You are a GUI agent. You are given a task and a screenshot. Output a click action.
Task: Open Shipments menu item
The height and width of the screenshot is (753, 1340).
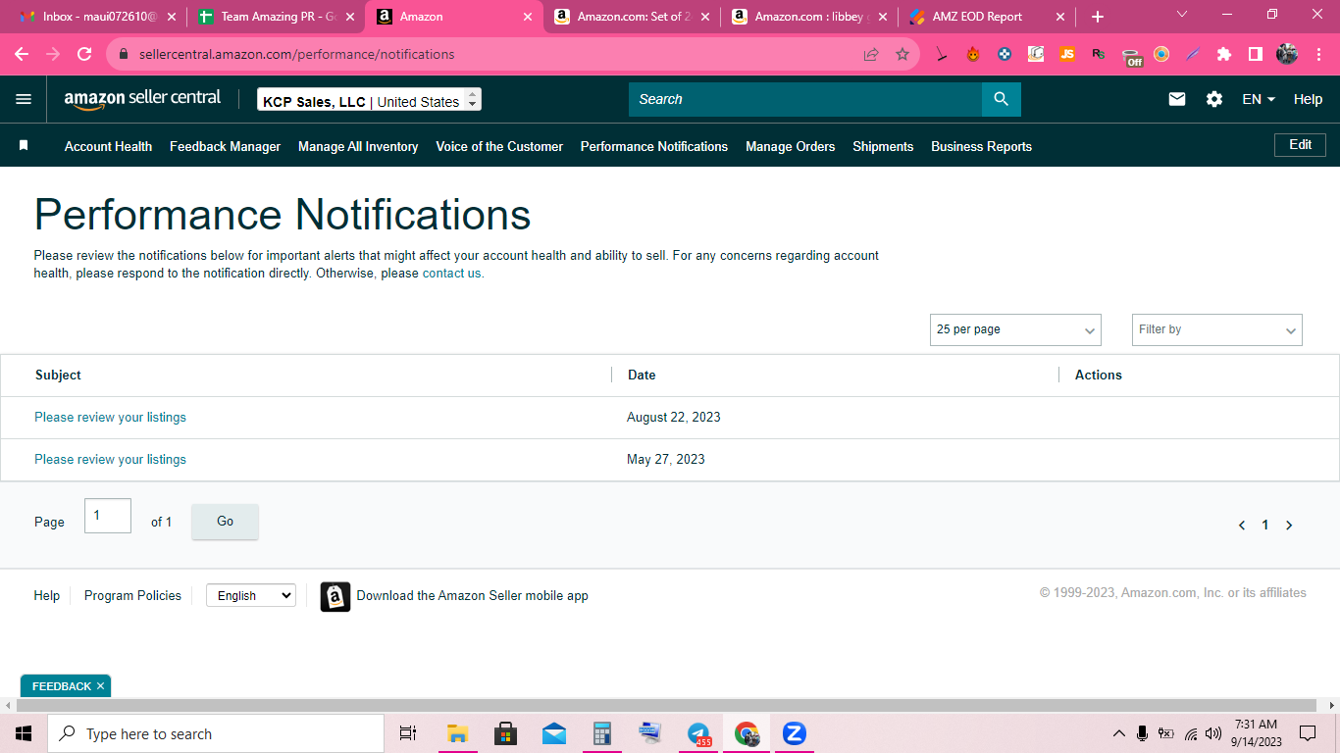[x=883, y=146]
